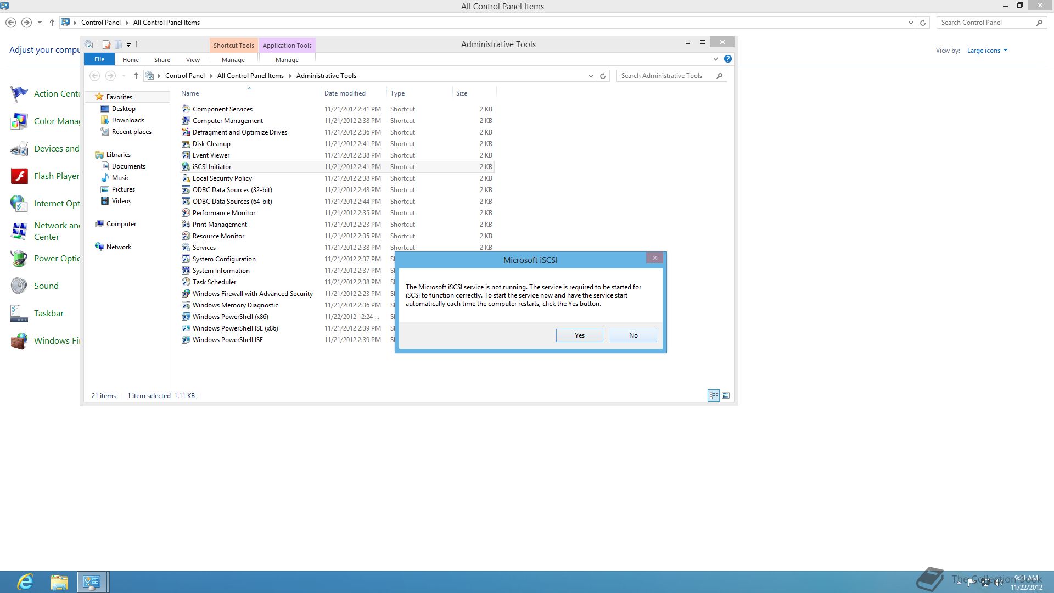The image size is (1054, 593).
Task: Open the View ribbon tab
Action: click(193, 60)
